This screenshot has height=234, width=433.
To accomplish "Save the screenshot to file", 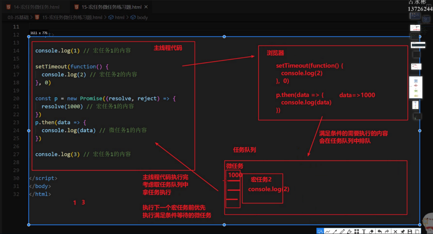I will 410,232.
